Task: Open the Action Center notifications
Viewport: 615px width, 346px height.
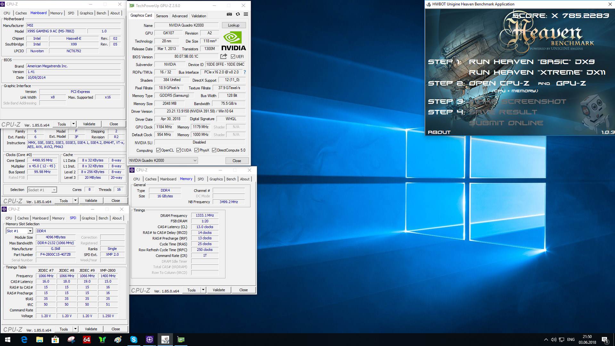Action: point(605,340)
